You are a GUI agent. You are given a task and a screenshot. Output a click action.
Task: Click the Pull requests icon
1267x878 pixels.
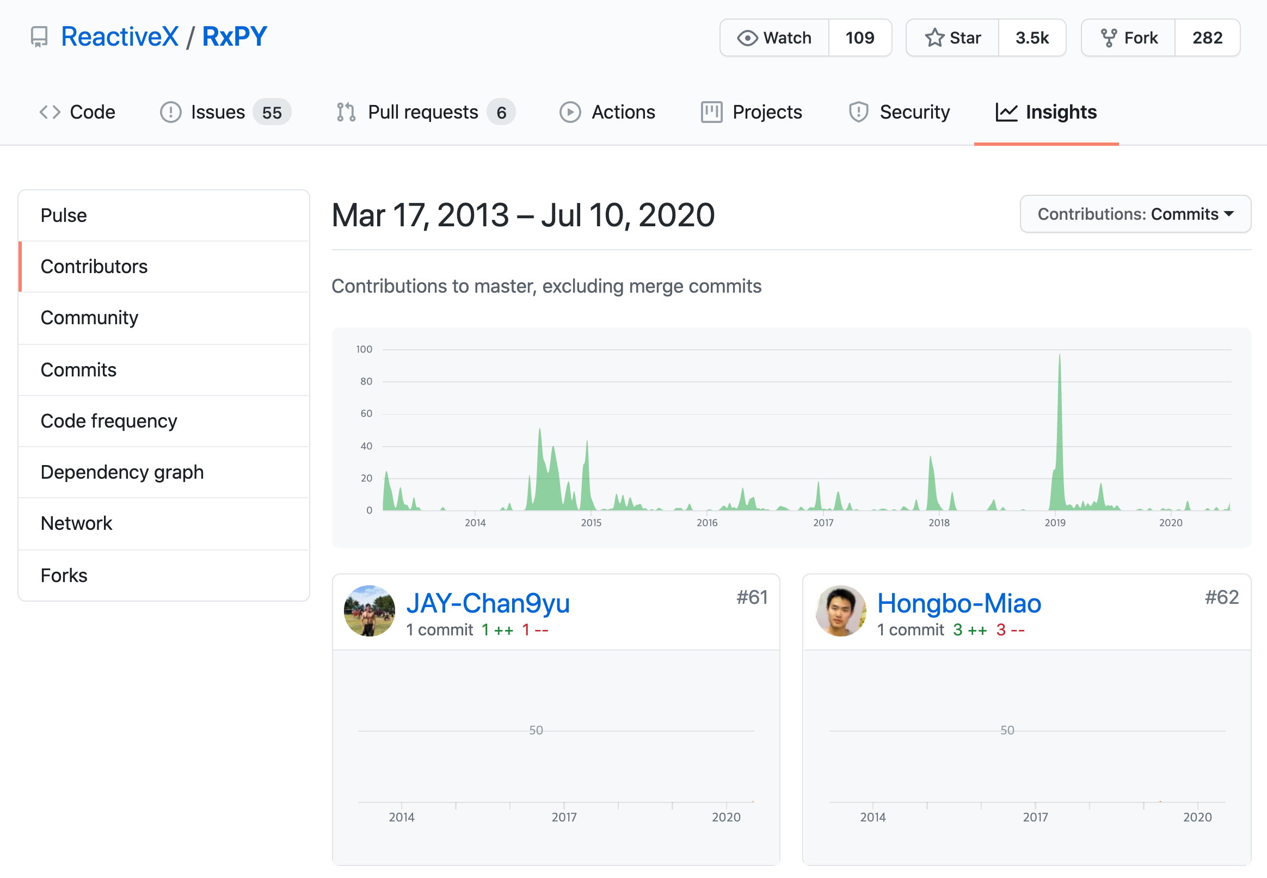[x=346, y=112]
